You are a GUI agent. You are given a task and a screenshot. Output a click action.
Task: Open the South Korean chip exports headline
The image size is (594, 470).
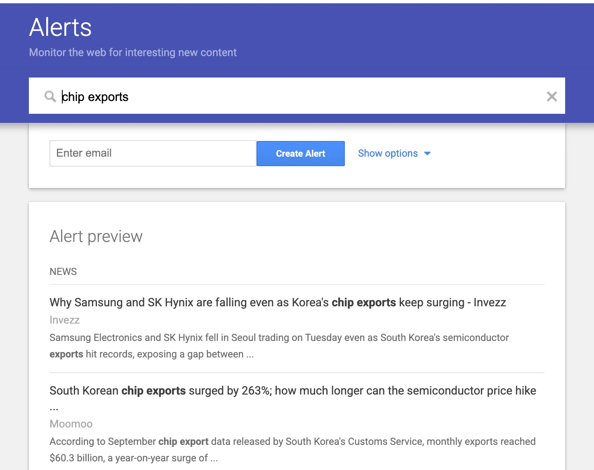click(293, 398)
